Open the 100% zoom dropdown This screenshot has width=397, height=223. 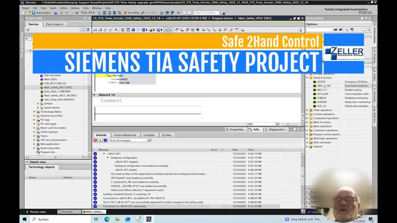pos(277,124)
